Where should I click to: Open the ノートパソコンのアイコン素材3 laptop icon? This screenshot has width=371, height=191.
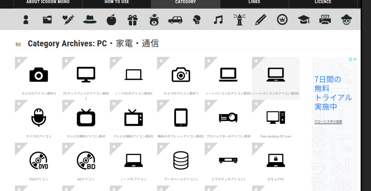228,74
